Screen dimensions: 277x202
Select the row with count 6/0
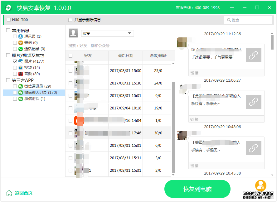point(118,146)
